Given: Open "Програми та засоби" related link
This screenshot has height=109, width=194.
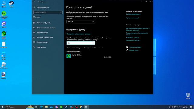Looking at the screenshot, I should coord(133,18).
